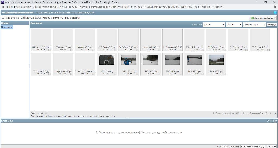Viewport: 278px width, 148px height.
Task: Click the 'Добавить файлы' button
Action: pos(263,18)
